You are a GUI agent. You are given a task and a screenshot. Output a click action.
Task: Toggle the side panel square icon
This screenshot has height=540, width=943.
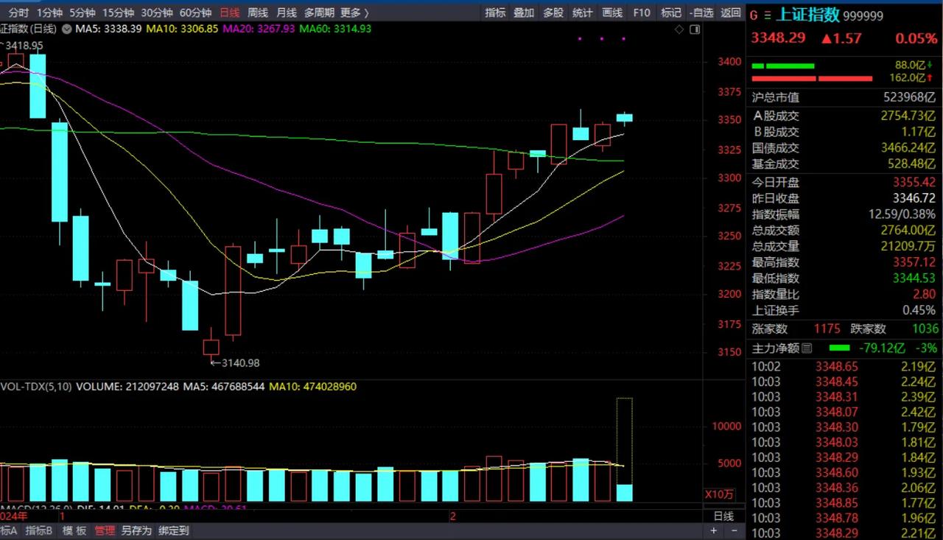(x=695, y=29)
